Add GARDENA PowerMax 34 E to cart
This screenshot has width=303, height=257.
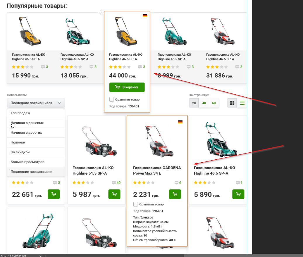175,194
